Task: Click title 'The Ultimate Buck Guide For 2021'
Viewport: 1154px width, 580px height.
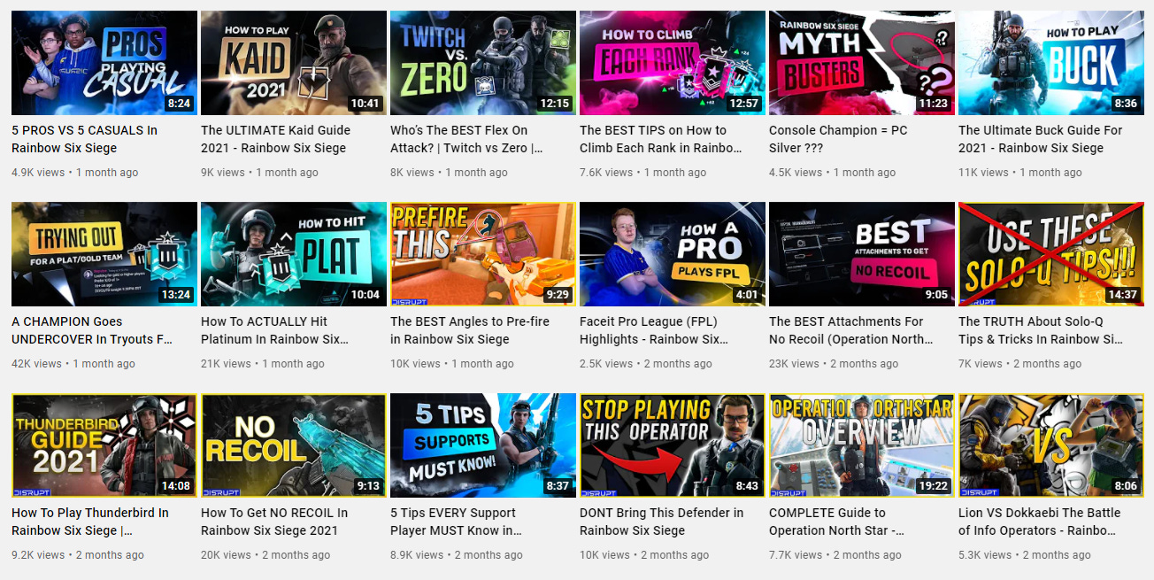Action: tap(1041, 139)
